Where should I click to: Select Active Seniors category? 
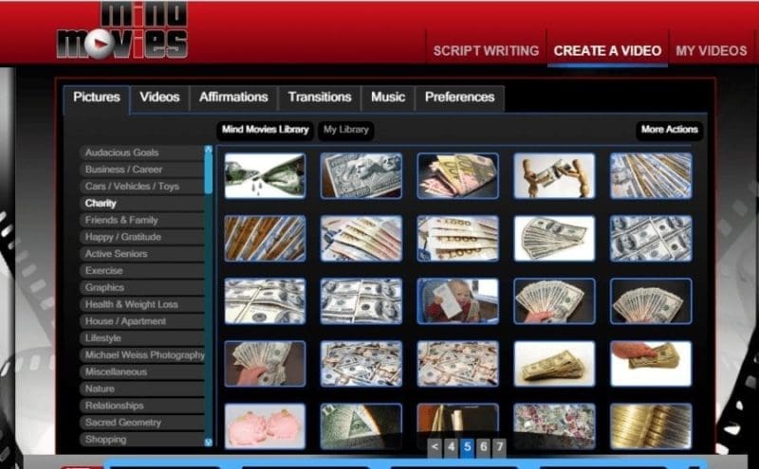click(141, 254)
